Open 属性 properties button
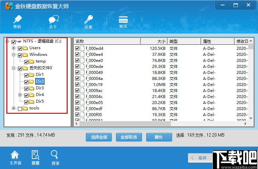The image size is (258, 169). (x=159, y=137)
